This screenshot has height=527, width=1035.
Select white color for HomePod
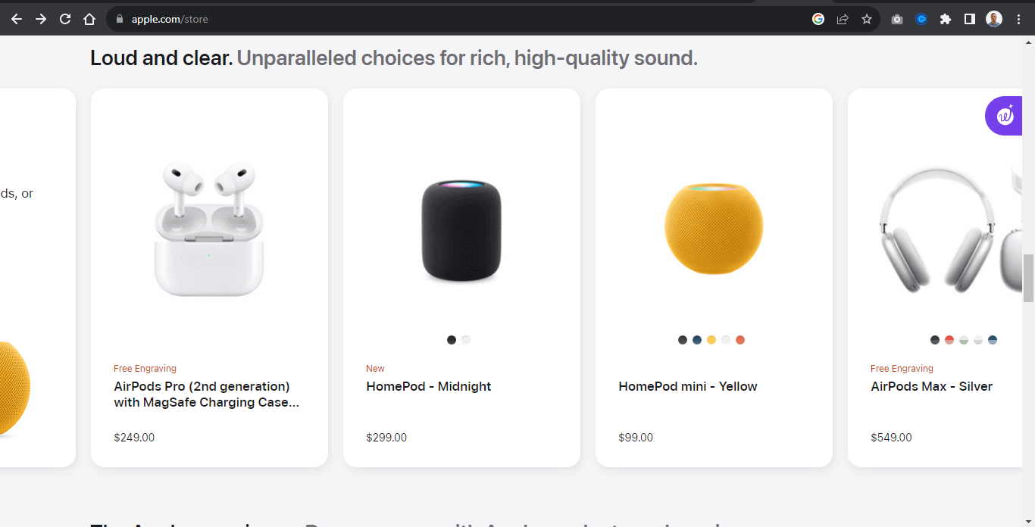tap(466, 340)
